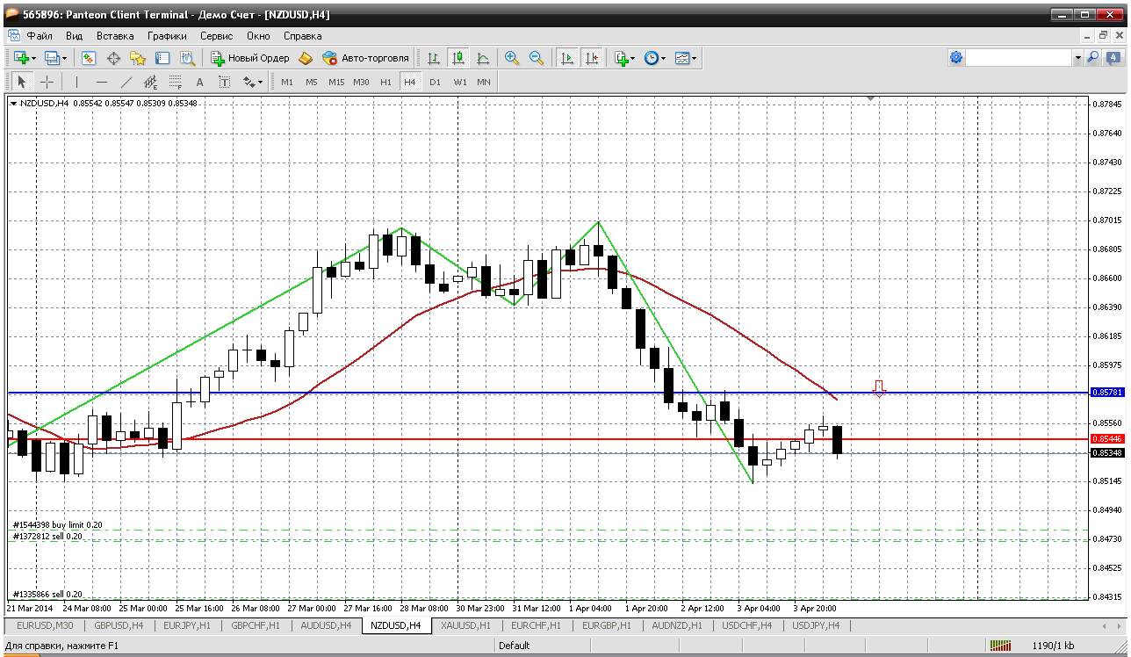Open the Strategy Tester icon
The width and height of the screenshot is (1131, 657).
(187, 58)
